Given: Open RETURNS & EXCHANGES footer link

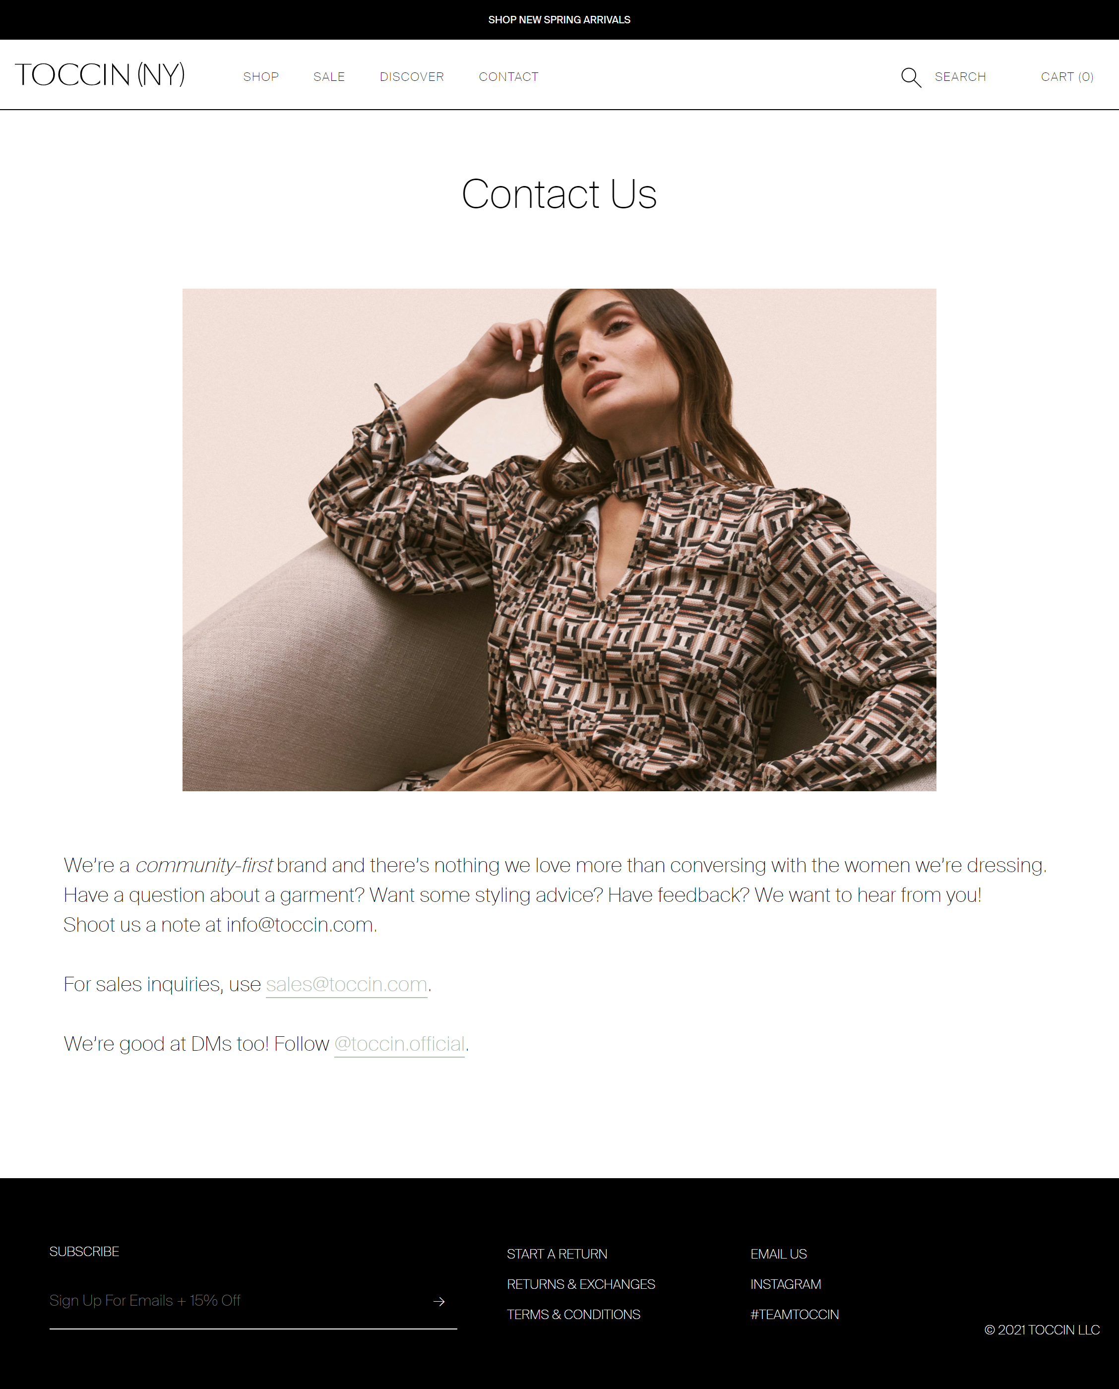Looking at the screenshot, I should point(581,1284).
